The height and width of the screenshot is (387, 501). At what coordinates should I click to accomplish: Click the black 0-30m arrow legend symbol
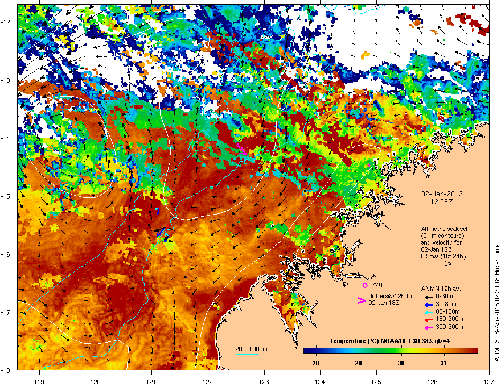(x=428, y=297)
